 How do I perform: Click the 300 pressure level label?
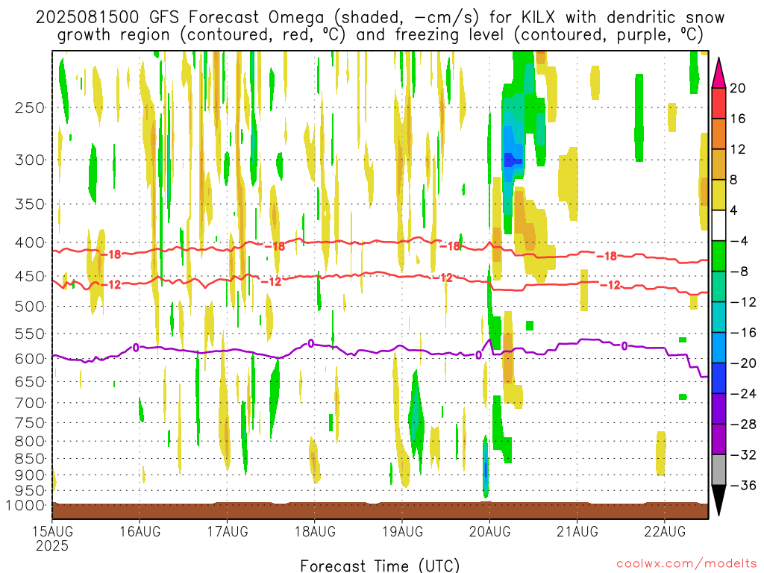coord(30,160)
